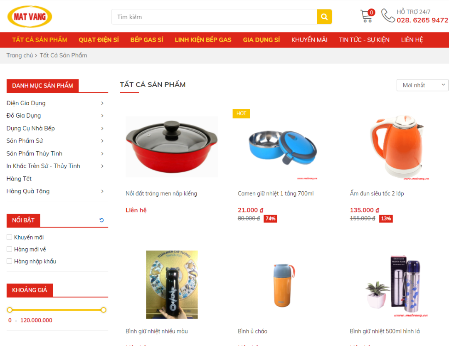Screen dimensions: 449x346
Task: Click the 74% discount badge
Action: (x=270, y=219)
